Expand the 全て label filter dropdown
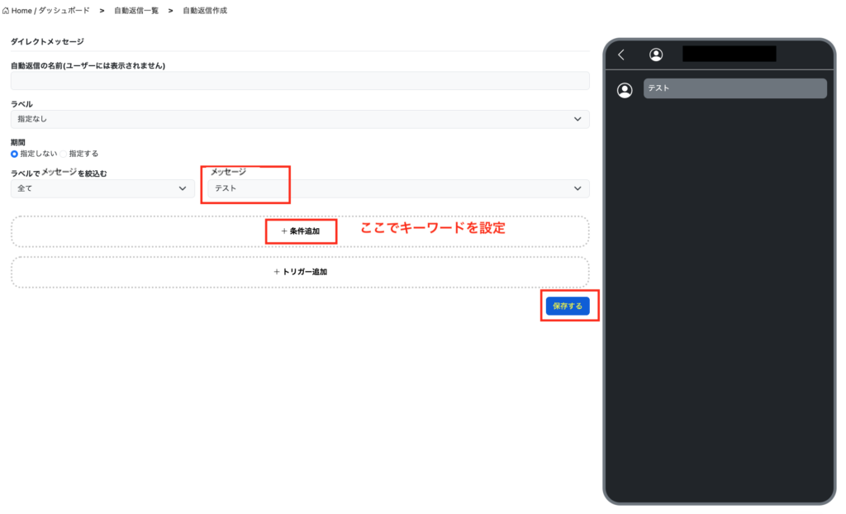Image resolution: width=846 pixels, height=514 pixels. (x=102, y=188)
